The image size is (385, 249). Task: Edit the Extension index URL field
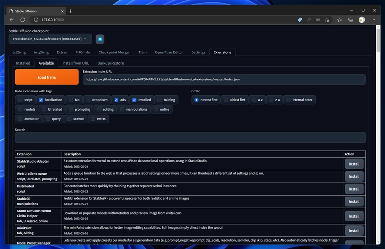pyautogui.click(x=224, y=79)
